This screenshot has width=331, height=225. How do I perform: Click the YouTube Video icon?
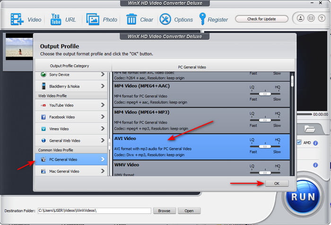pyautogui.click(x=44, y=105)
